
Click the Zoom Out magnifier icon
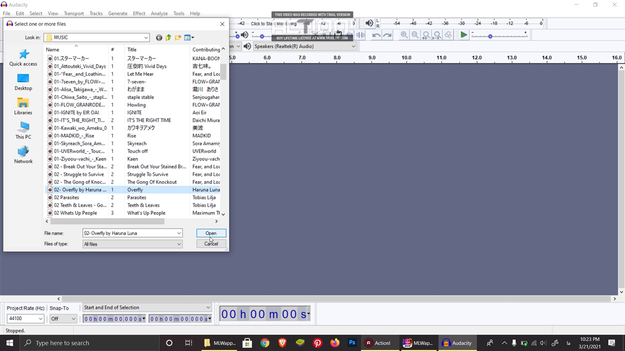point(415,35)
